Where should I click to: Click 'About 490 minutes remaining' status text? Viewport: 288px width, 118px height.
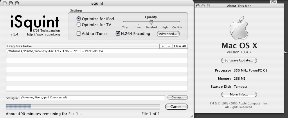(x=44, y=114)
